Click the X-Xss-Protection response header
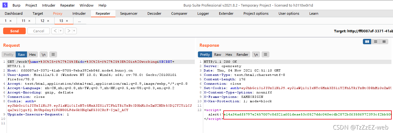This screenshot has height=133, width=393. click(234, 101)
